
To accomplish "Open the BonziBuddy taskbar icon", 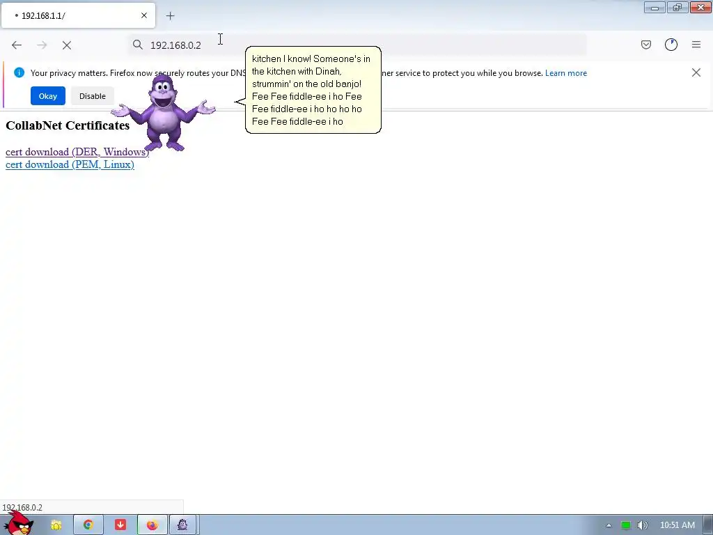I will tap(183, 525).
